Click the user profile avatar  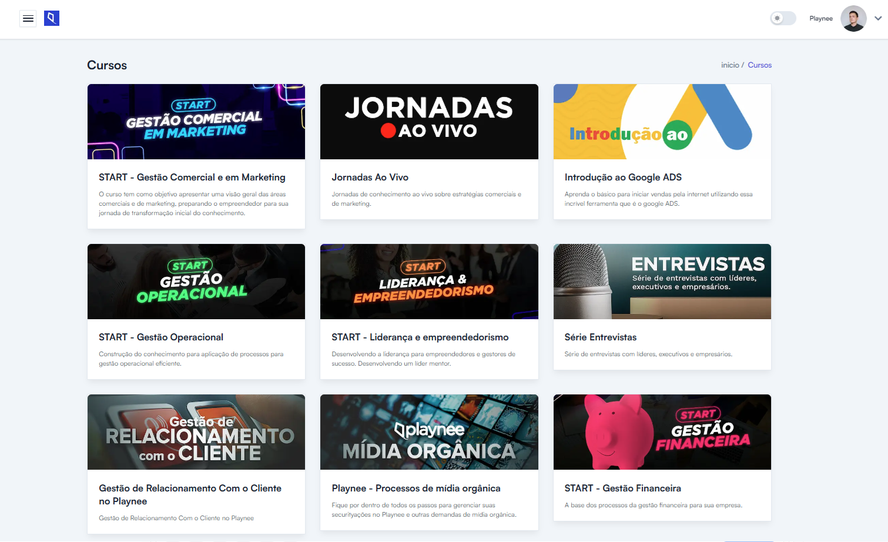coord(853,18)
